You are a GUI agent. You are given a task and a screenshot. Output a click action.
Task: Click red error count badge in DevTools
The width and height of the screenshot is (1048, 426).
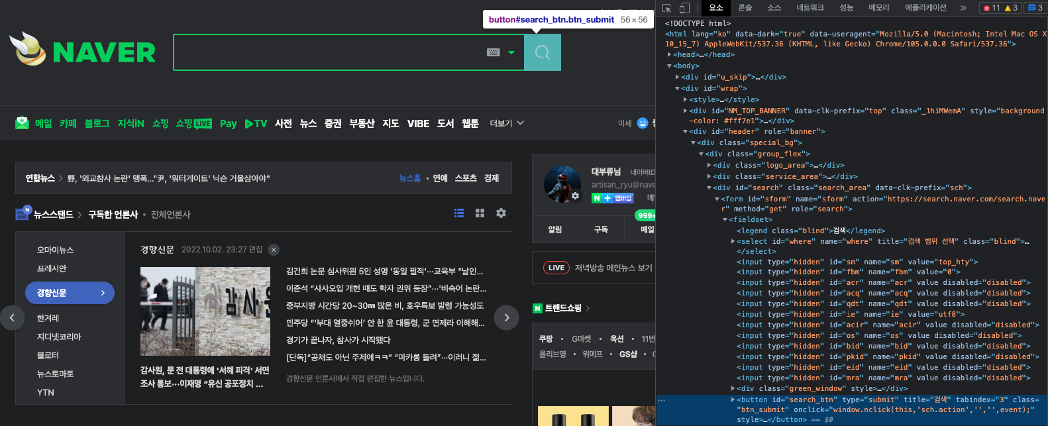[x=992, y=8]
